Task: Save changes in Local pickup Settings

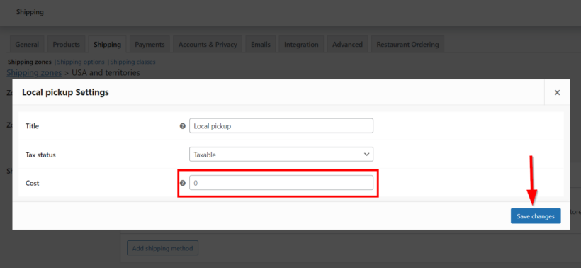Action: click(x=536, y=216)
